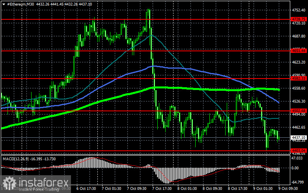Click the 4462.65 price axis label
The image size is (308, 193).
pyautogui.click(x=299, y=127)
